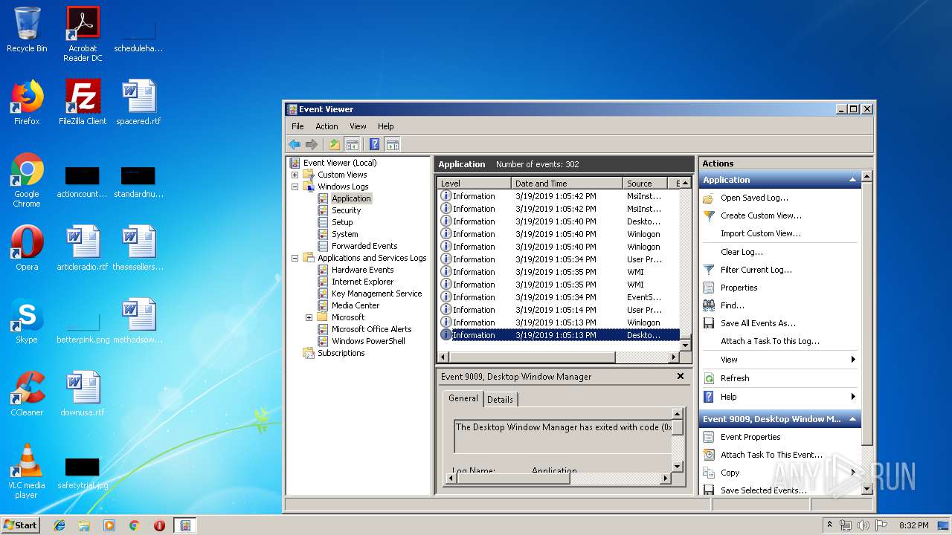Click Refresh in Actions pane
Image resolution: width=952 pixels, height=535 pixels.
click(735, 378)
